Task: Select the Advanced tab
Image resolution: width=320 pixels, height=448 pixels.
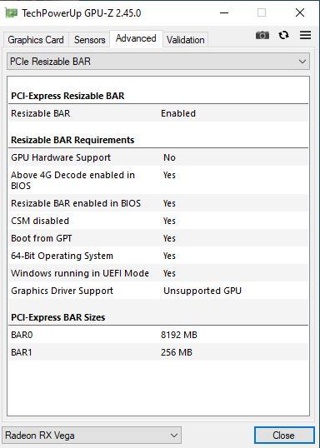Action: 136,38
